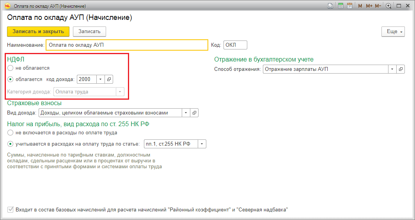Screen dimensions: 415x220
Task: Select 'учитывается в расходах на оплату труда' option
Action: tap(10, 144)
